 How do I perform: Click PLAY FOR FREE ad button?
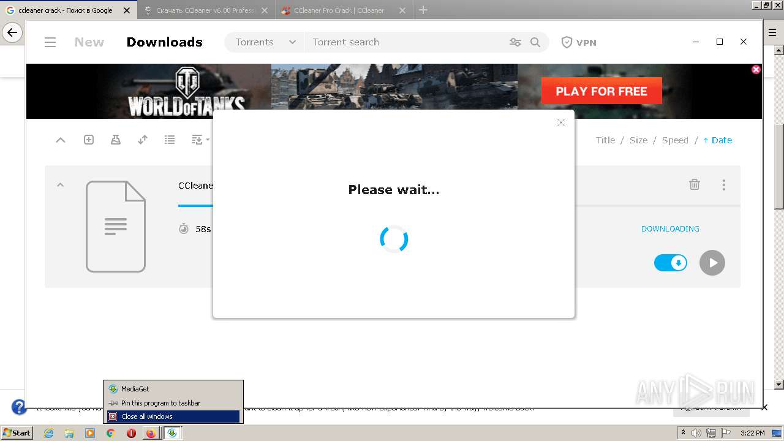click(x=601, y=91)
